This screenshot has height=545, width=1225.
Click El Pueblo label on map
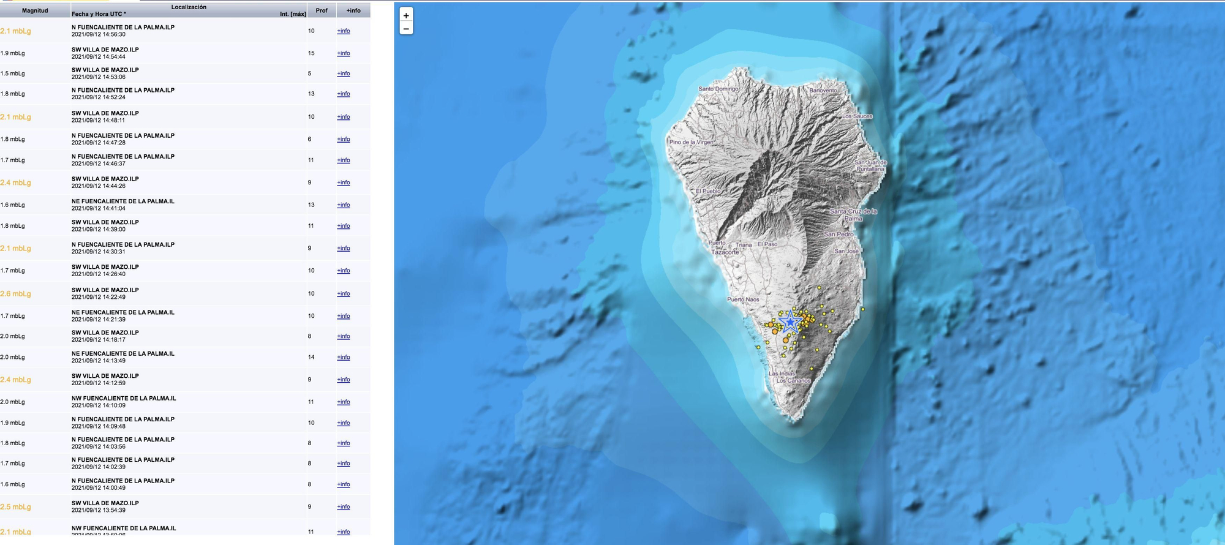tap(709, 191)
